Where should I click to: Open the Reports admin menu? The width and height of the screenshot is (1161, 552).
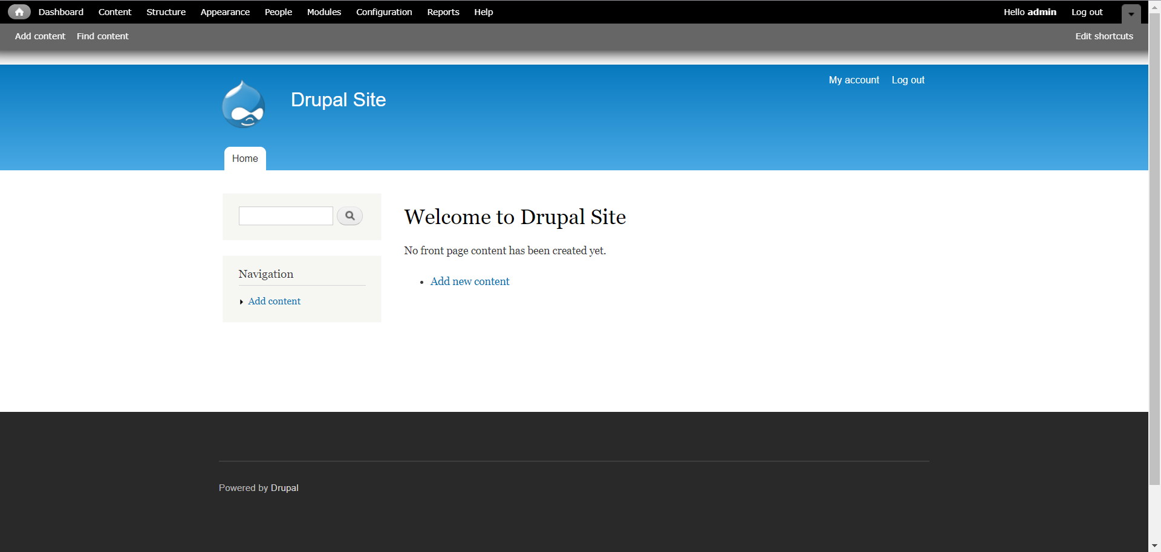(x=443, y=12)
